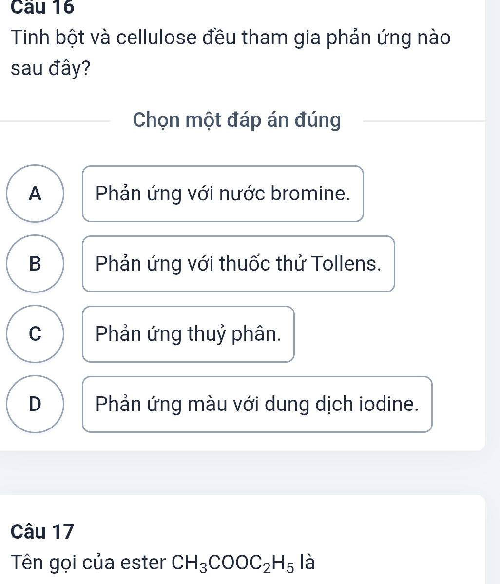Click the "Câu 17" question heading
The width and height of the screenshot is (500, 584).
[42, 531]
